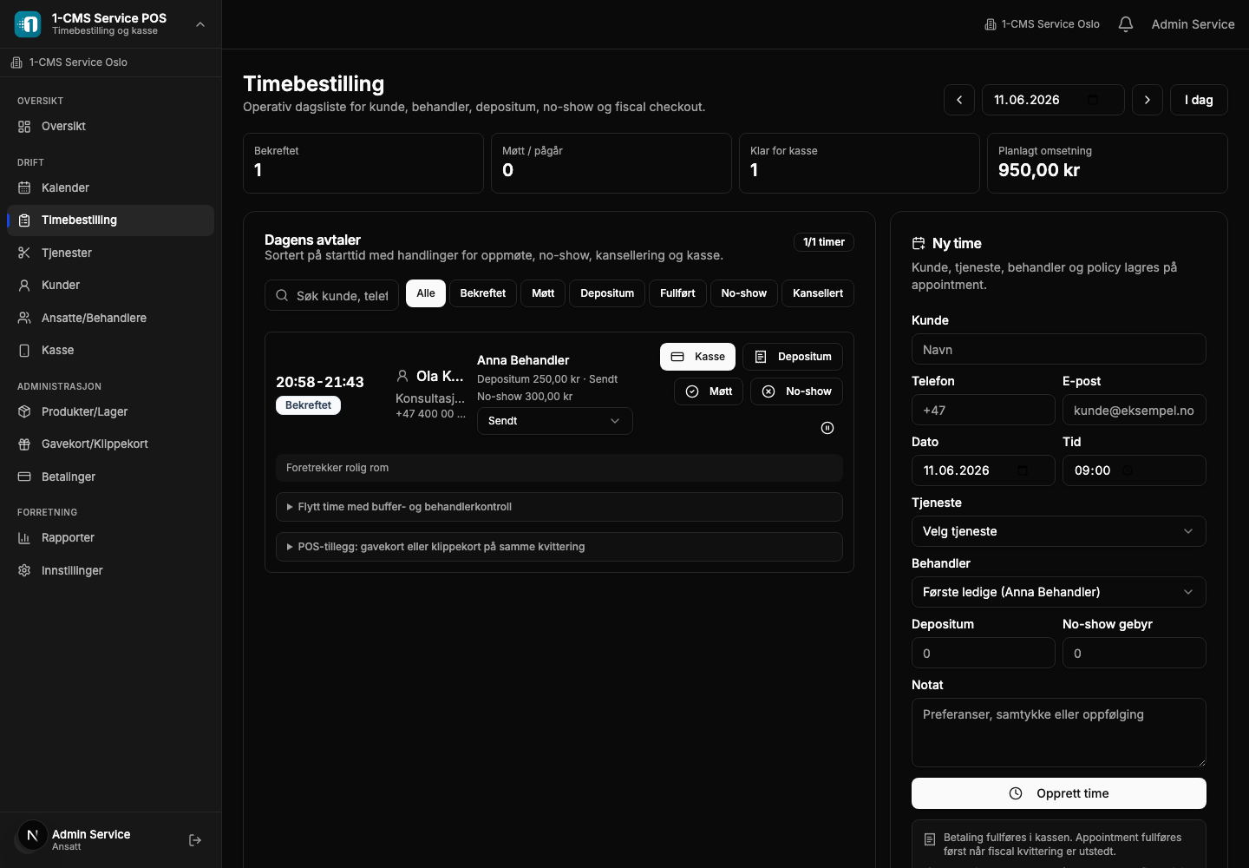Go to previous day with left arrow
Image resolution: width=1249 pixels, height=868 pixels.
(959, 100)
